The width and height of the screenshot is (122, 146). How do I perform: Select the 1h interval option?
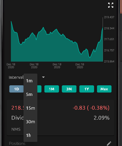[x=30, y=135]
